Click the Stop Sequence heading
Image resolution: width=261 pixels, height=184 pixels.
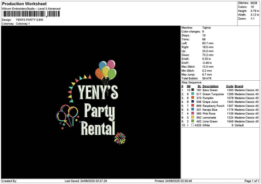click(x=191, y=82)
